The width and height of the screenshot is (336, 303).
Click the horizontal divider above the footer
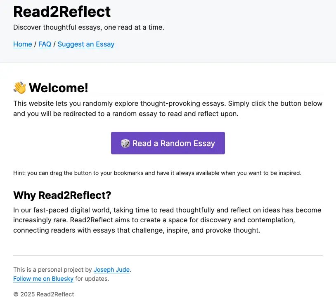coord(168,255)
